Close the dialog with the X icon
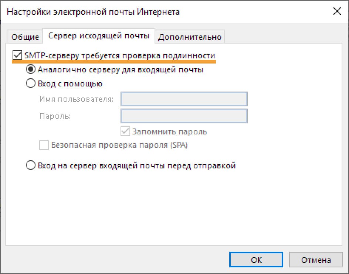Image resolution: width=349 pixels, height=274 pixels. click(x=337, y=11)
